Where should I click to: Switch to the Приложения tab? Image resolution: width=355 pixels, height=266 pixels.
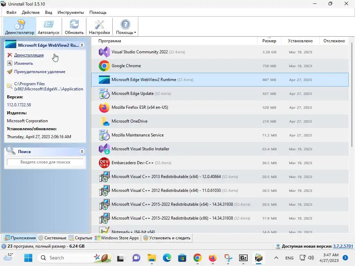click(20, 238)
